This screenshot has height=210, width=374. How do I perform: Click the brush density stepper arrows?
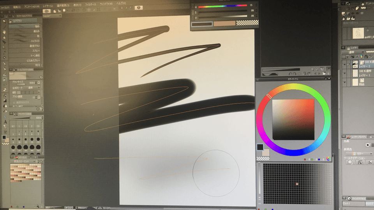point(36,97)
